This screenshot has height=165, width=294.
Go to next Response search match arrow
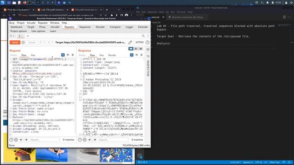click(x=95, y=140)
